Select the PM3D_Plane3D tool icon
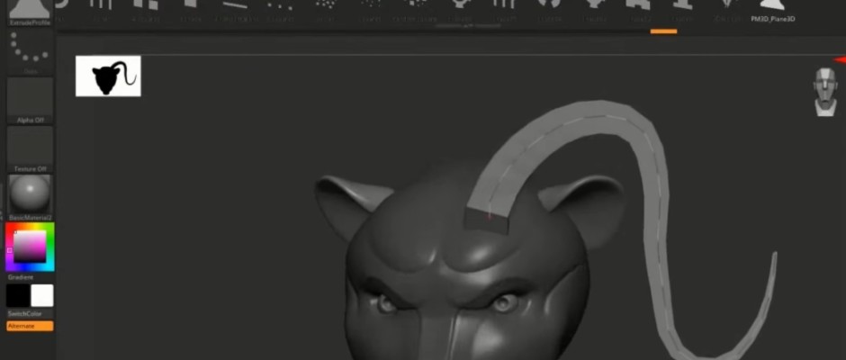This screenshot has height=360, width=846. (774, 7)
